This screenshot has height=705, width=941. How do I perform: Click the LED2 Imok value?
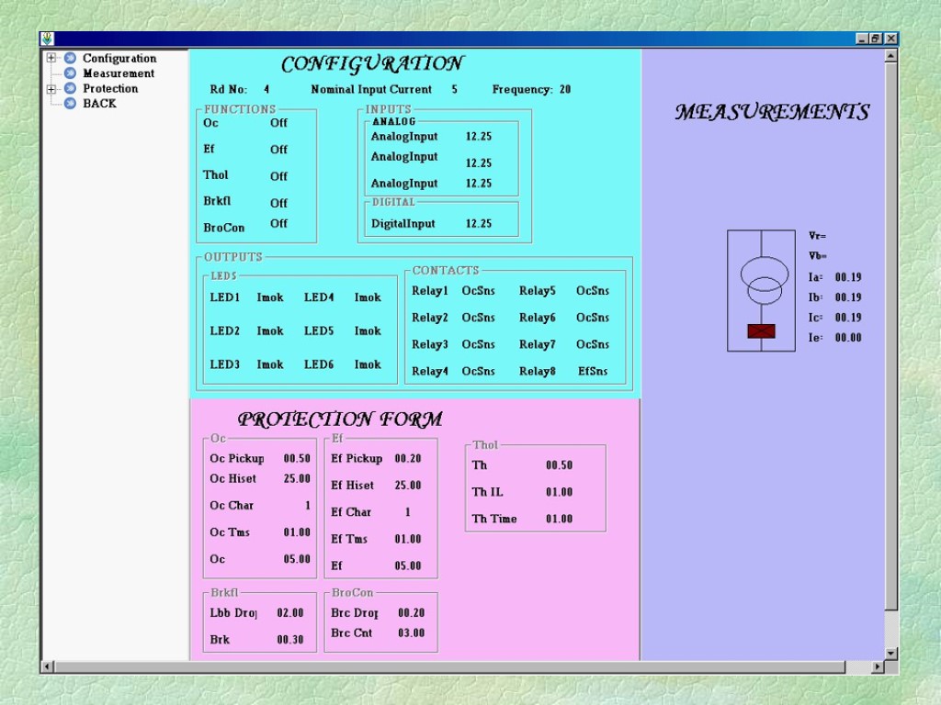click(270, 330)
